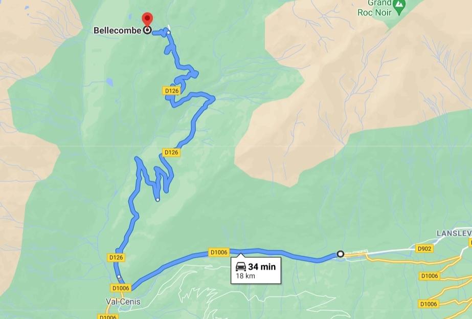Click the Bellecombe place label
This screenshot has width=472, height=319.
point(118,30)
